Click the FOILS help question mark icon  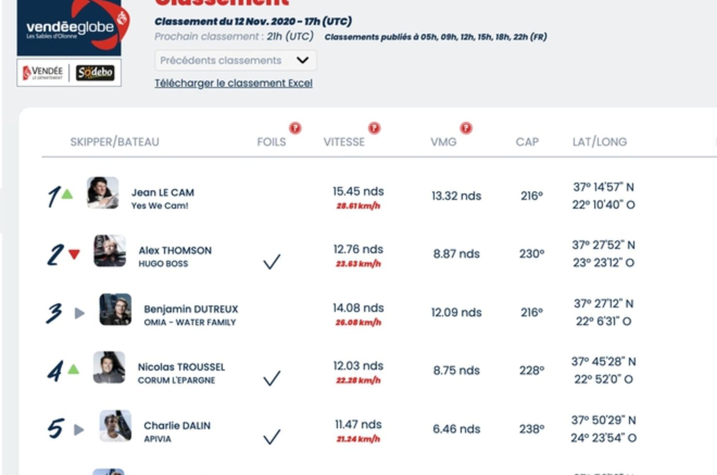295,128
